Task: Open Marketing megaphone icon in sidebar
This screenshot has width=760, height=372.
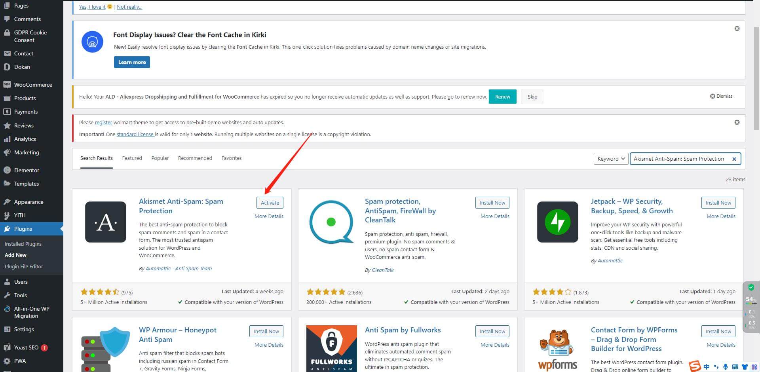Action: coord(7,152)
